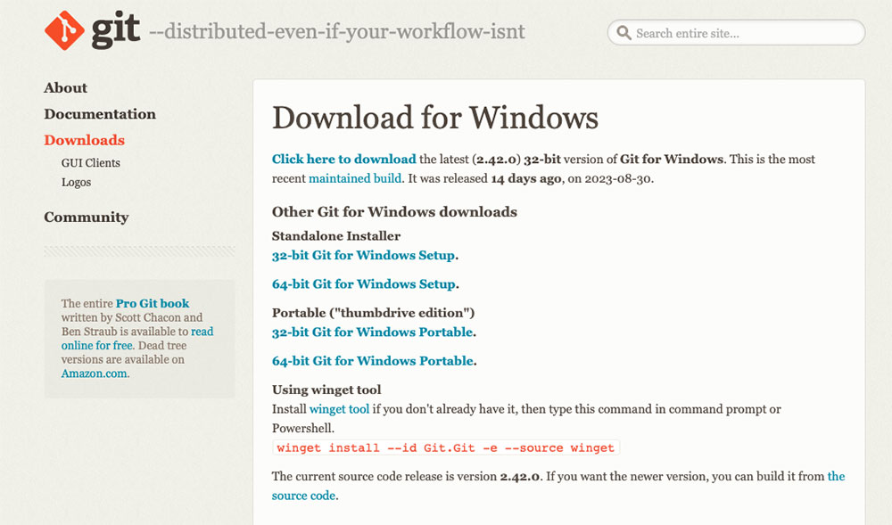This screenshot has height=525, width=892.
Task: Follow the 'read online for free' link
Action: click(137, 338)
